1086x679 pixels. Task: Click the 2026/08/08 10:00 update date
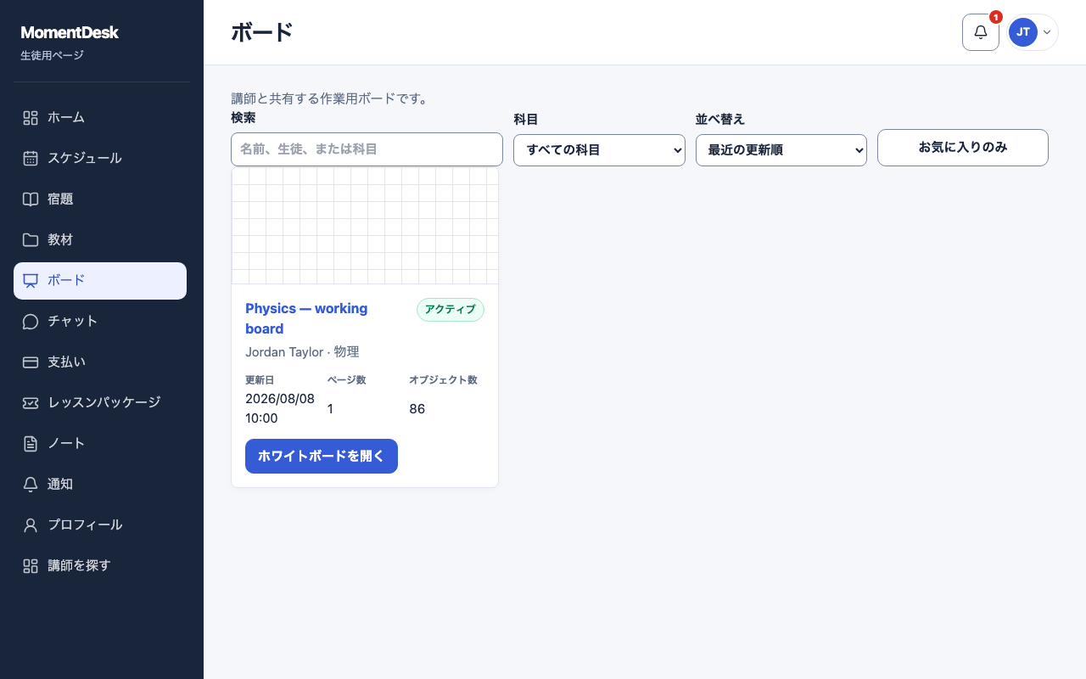[280, 408]
